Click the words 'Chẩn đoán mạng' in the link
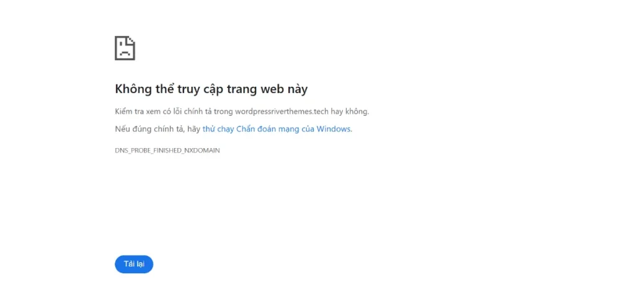The height and width of the screenshot is (285, 635). click(x=268, y=129)
